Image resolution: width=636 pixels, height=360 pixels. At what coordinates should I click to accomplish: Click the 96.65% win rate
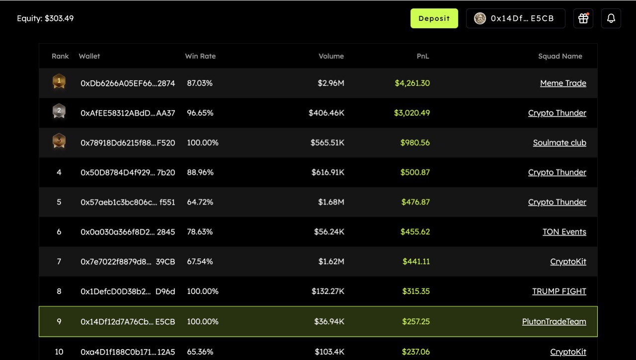click(x=200, y=113)
